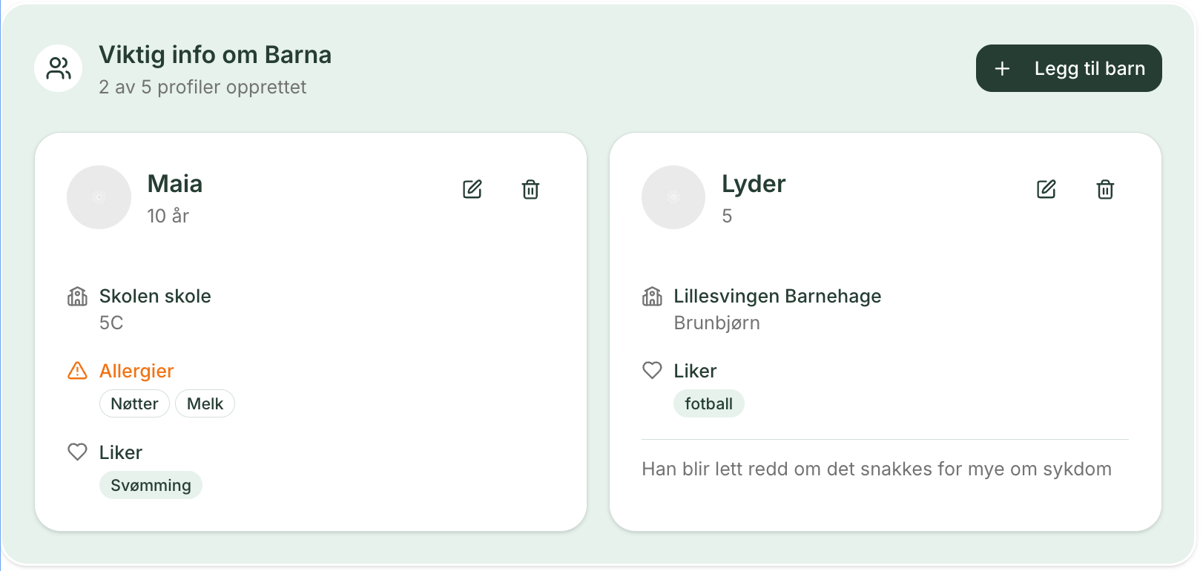The width and height of the screenshot is (1203, 571).
Task: Select the fotball interest tag
Action: click(x=708, y=403)
